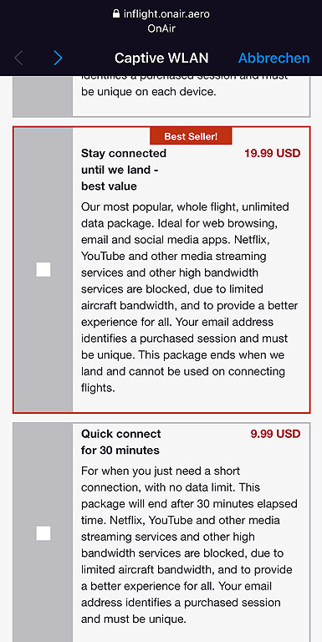Cancel via the Abbrechen button
Viewport: 322px width, 642px height.
tap(273, 59)
